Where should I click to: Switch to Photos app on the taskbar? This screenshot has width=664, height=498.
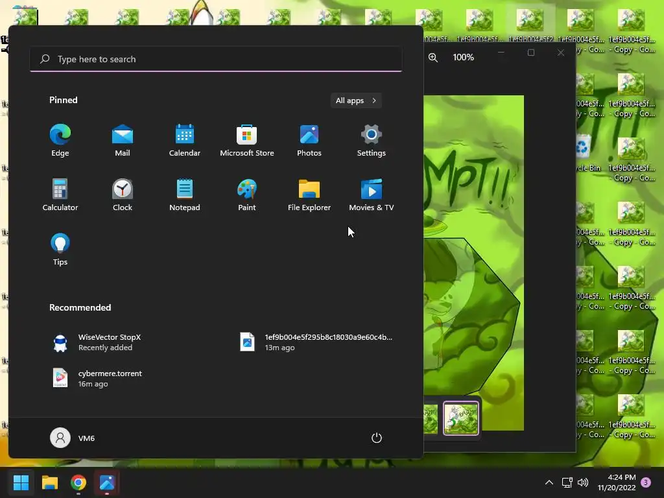pos(107,482)
